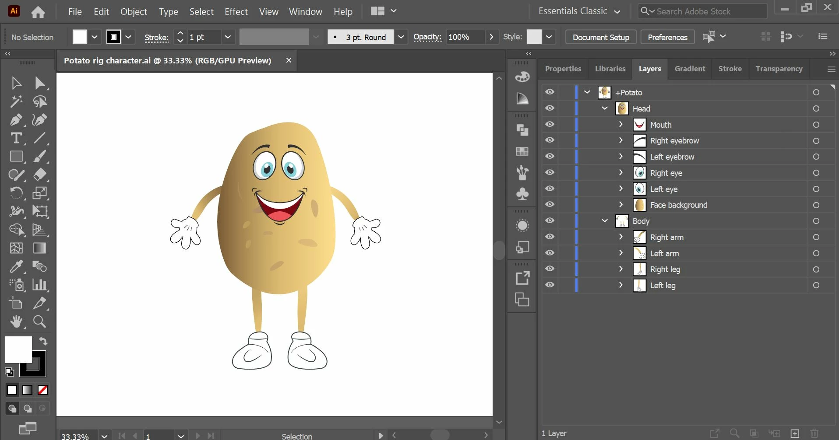Hide the Mouth layer

pos(550,125)
